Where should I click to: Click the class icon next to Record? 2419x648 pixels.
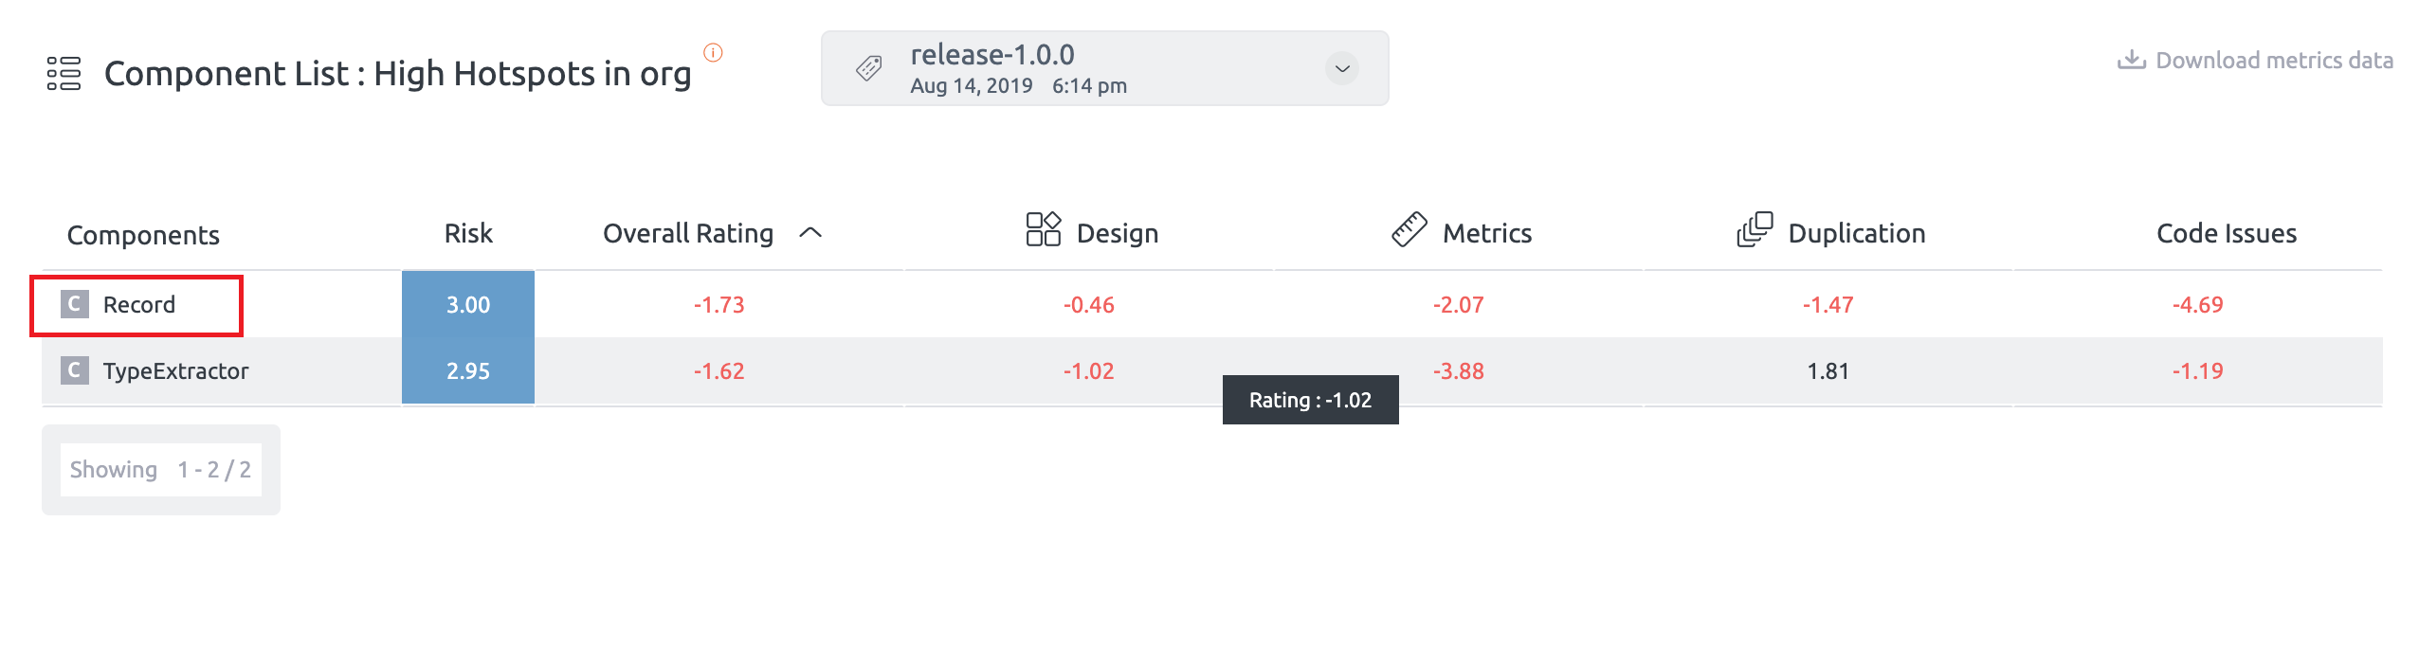click(x=75, y=304)
